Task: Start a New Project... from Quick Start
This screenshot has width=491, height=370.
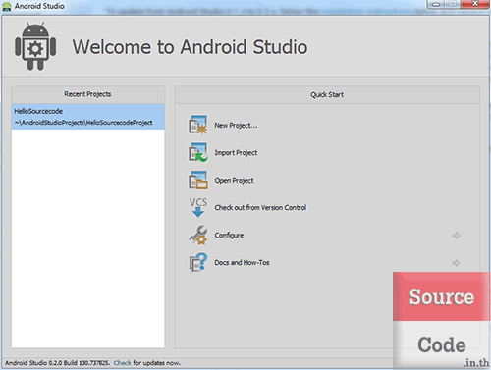Action: tap(236, 126)
